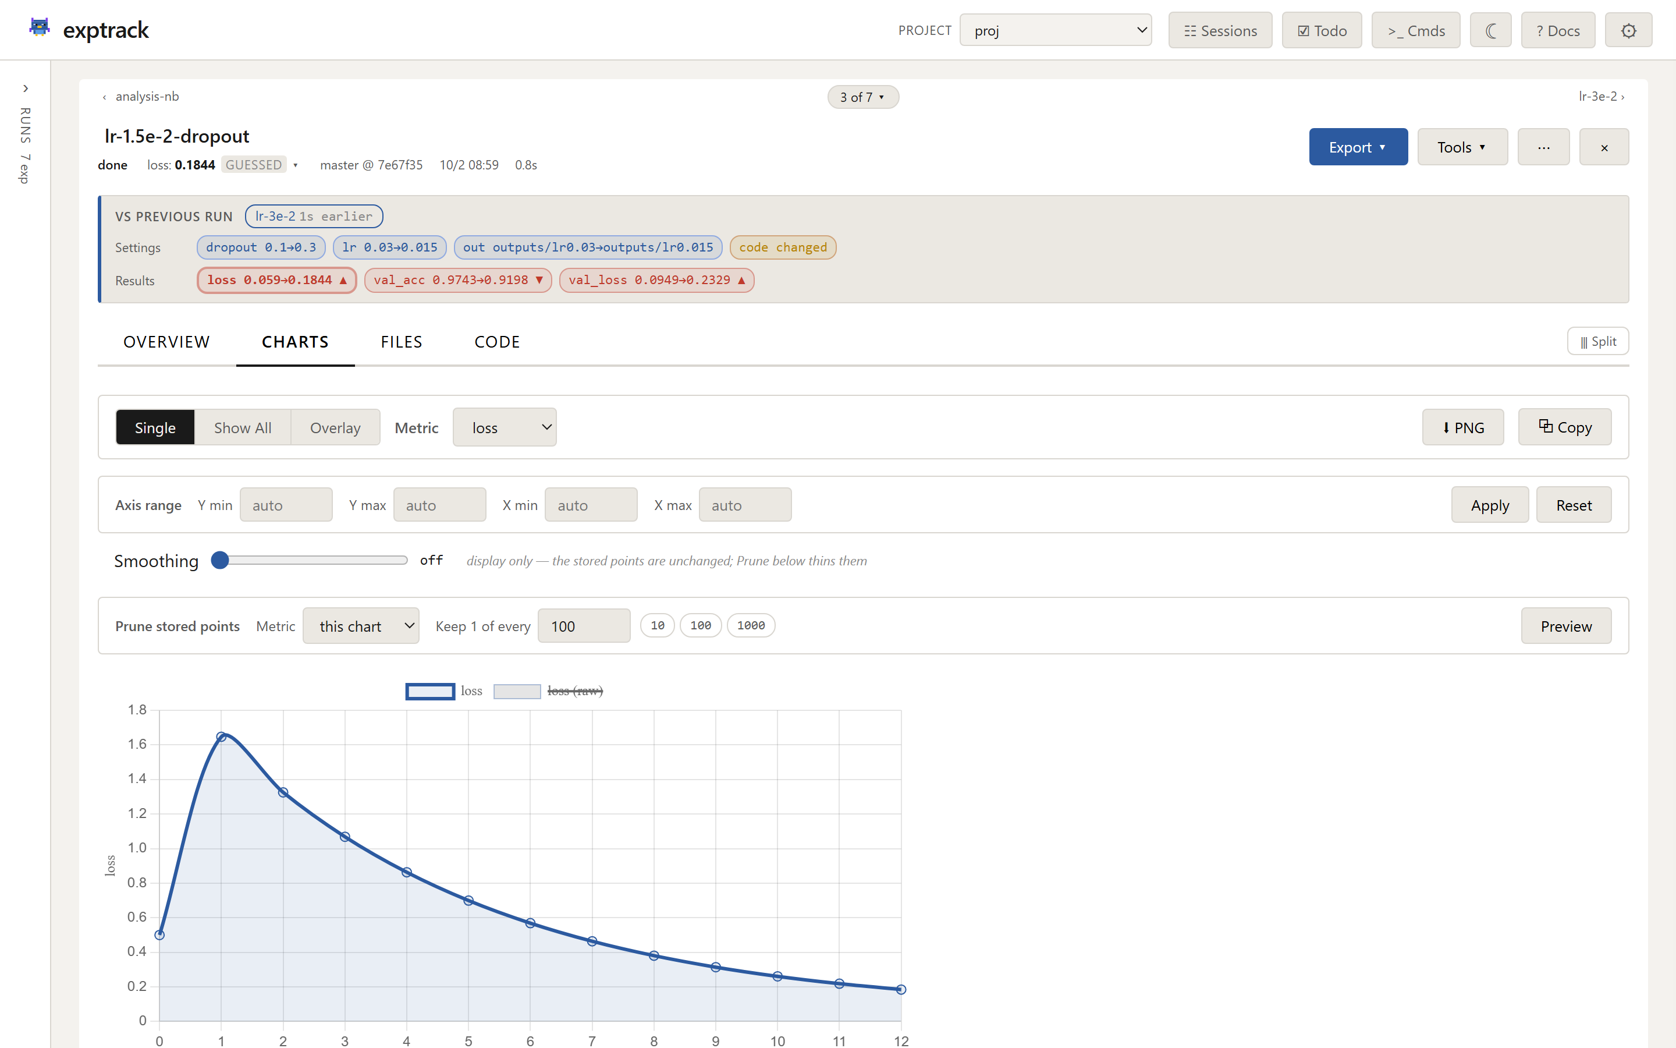Apply the axis range
Viewport: 1676px width, 1048px height.
(1490, 505)
